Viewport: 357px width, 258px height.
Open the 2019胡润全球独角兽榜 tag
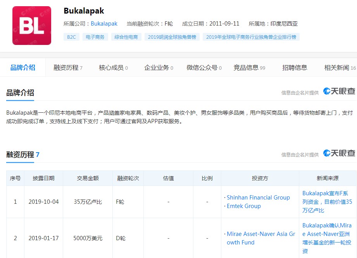172,37
